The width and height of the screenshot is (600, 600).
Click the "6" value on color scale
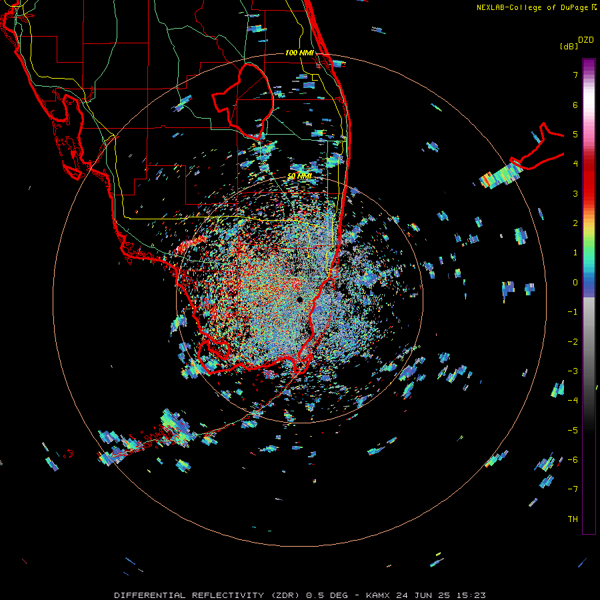[575, 105]
